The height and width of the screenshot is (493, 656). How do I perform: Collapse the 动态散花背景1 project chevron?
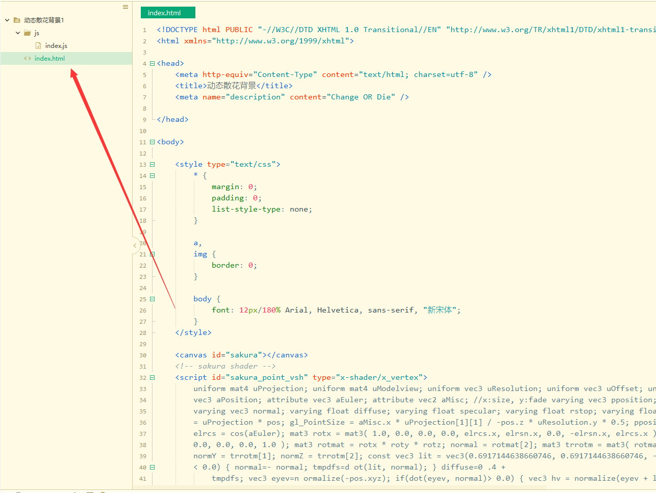click(7, 20)
